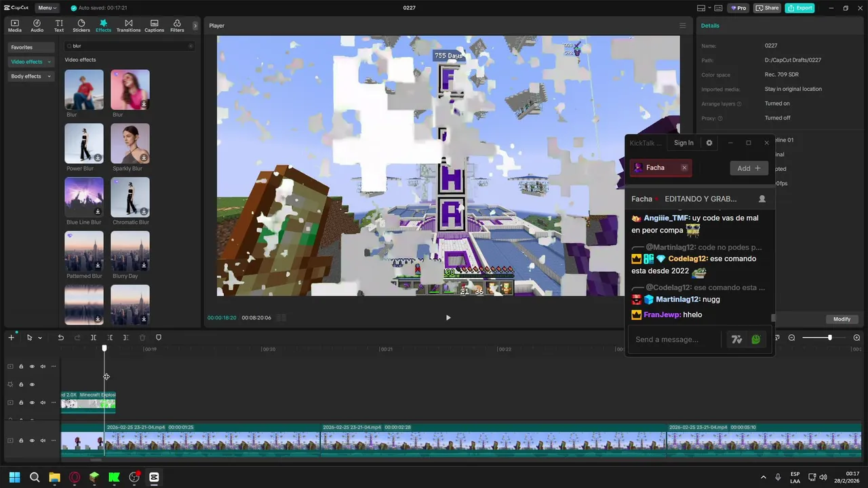Download the Chromatic Blur effect
This screenshot has height=488, width=868.
coord(144,211)
